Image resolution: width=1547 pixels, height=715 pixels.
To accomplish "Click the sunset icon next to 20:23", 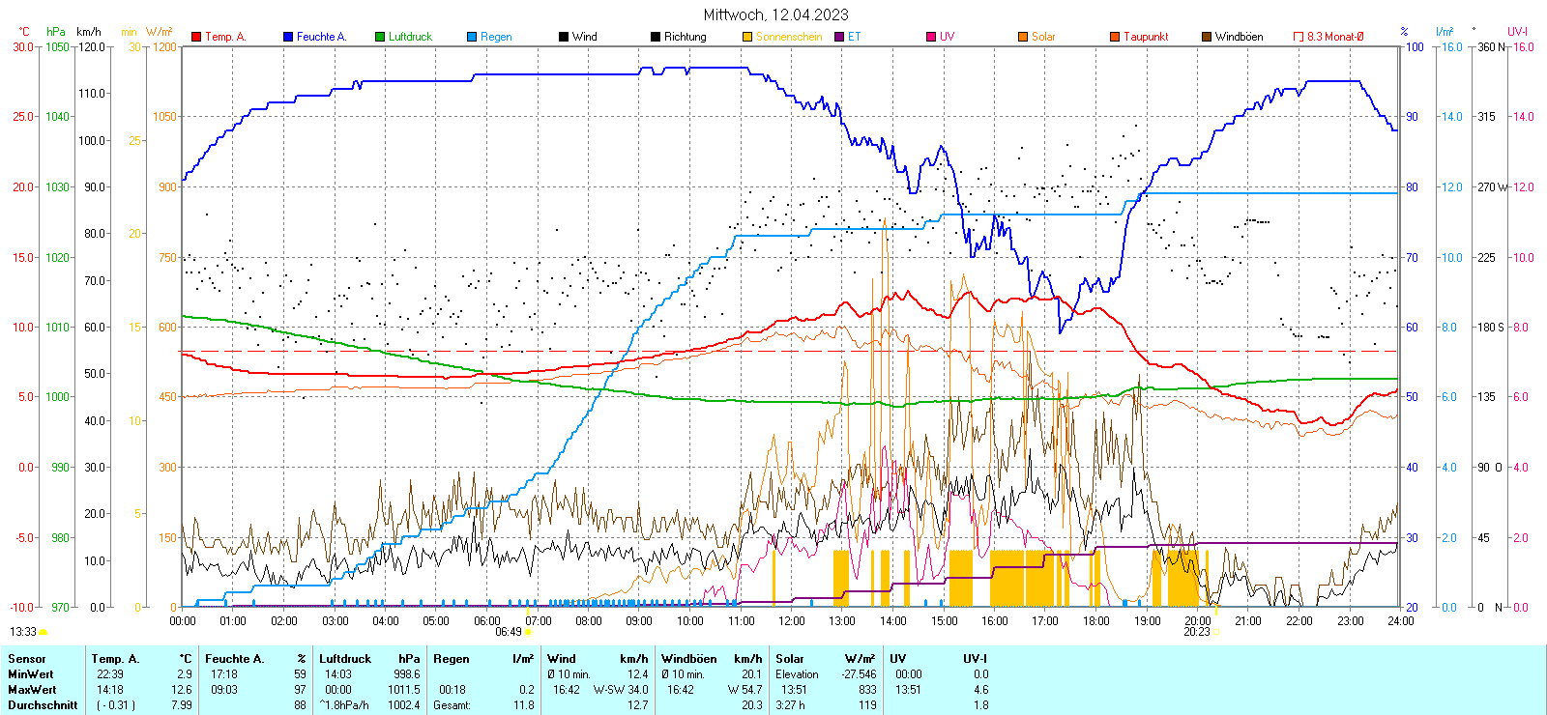I will click(x=1216, y=632).
